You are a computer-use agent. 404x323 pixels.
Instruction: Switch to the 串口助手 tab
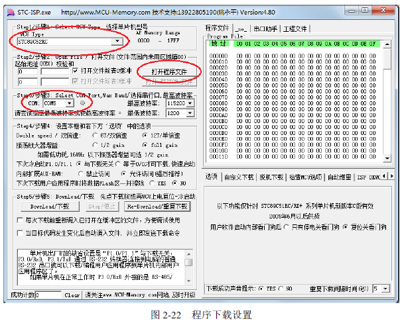coord(266,28)
